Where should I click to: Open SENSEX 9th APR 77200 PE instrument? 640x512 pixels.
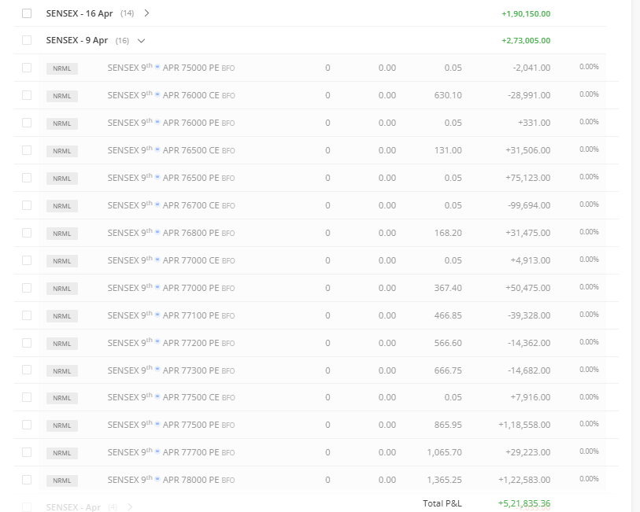[171, 343]
